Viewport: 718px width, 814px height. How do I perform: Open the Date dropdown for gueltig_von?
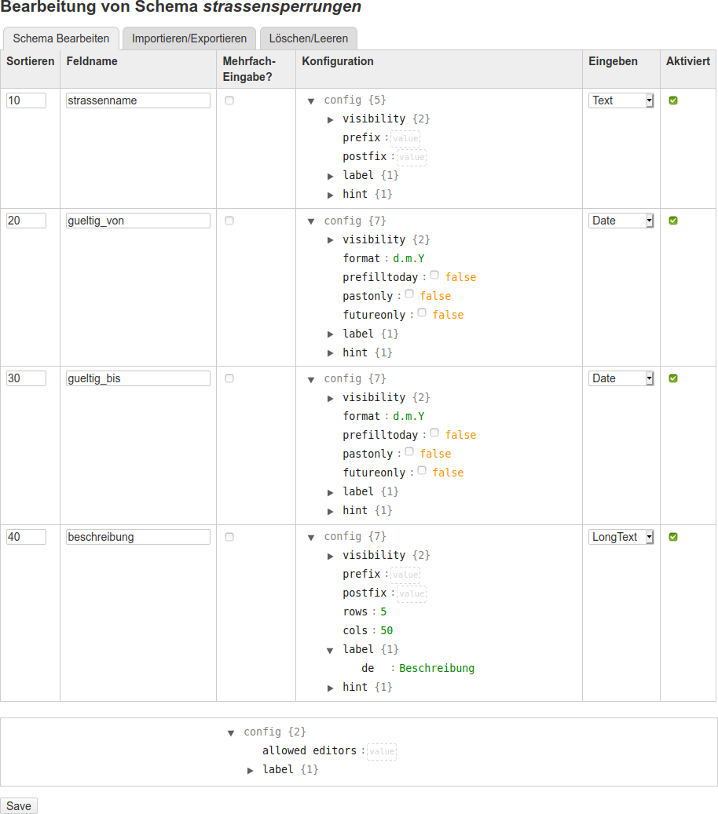pyautogui.click(x=621, y=221)
